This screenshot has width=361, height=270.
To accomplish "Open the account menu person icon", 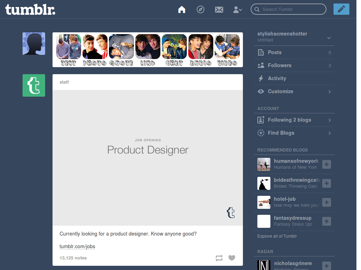I will 237,9.
